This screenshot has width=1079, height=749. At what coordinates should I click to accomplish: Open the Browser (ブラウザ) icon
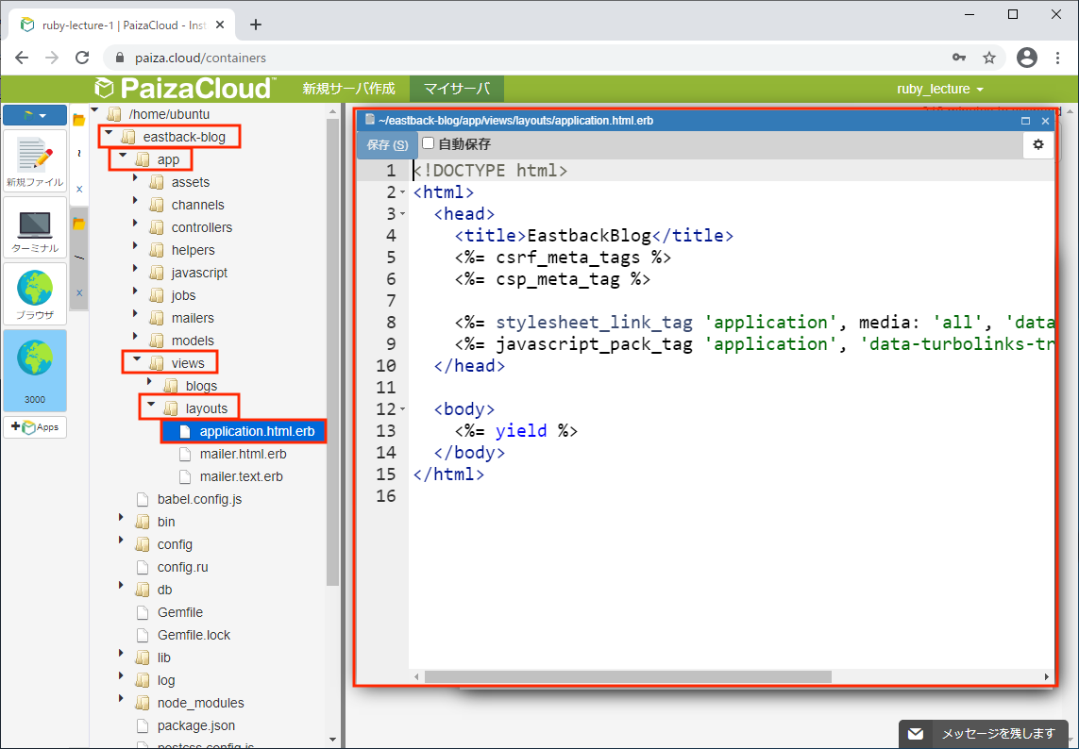(35, 293)
